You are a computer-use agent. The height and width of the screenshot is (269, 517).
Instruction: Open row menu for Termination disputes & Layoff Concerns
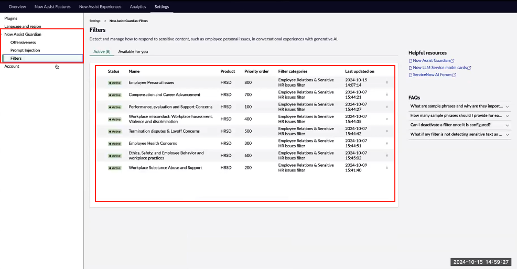[x=387, y=131]
